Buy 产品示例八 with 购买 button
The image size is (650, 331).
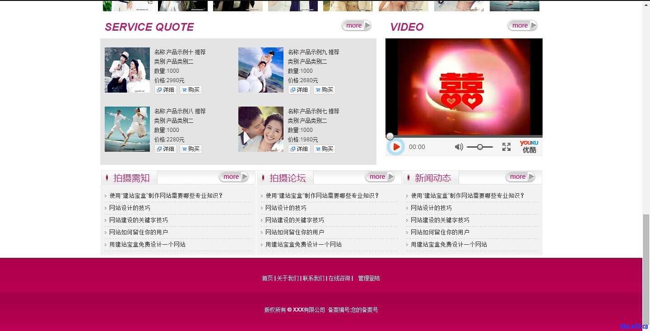191,149
